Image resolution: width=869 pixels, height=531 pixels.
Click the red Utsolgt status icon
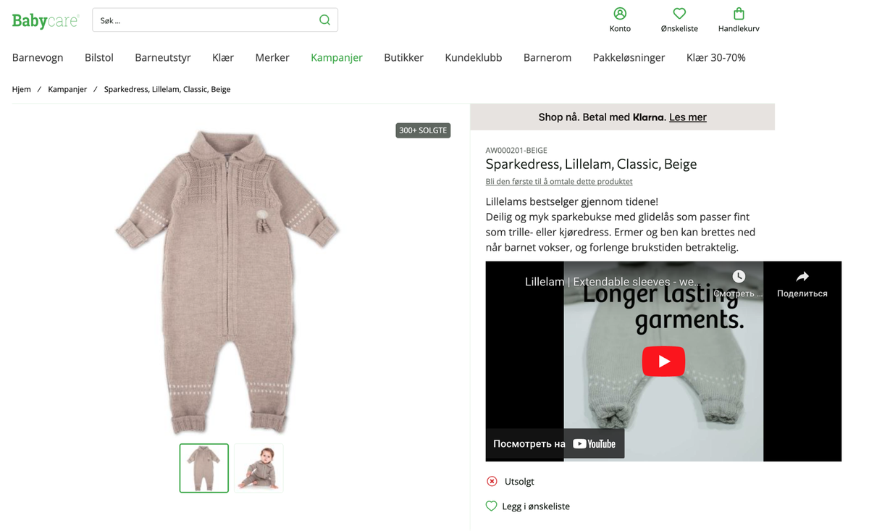coord(492,481)
